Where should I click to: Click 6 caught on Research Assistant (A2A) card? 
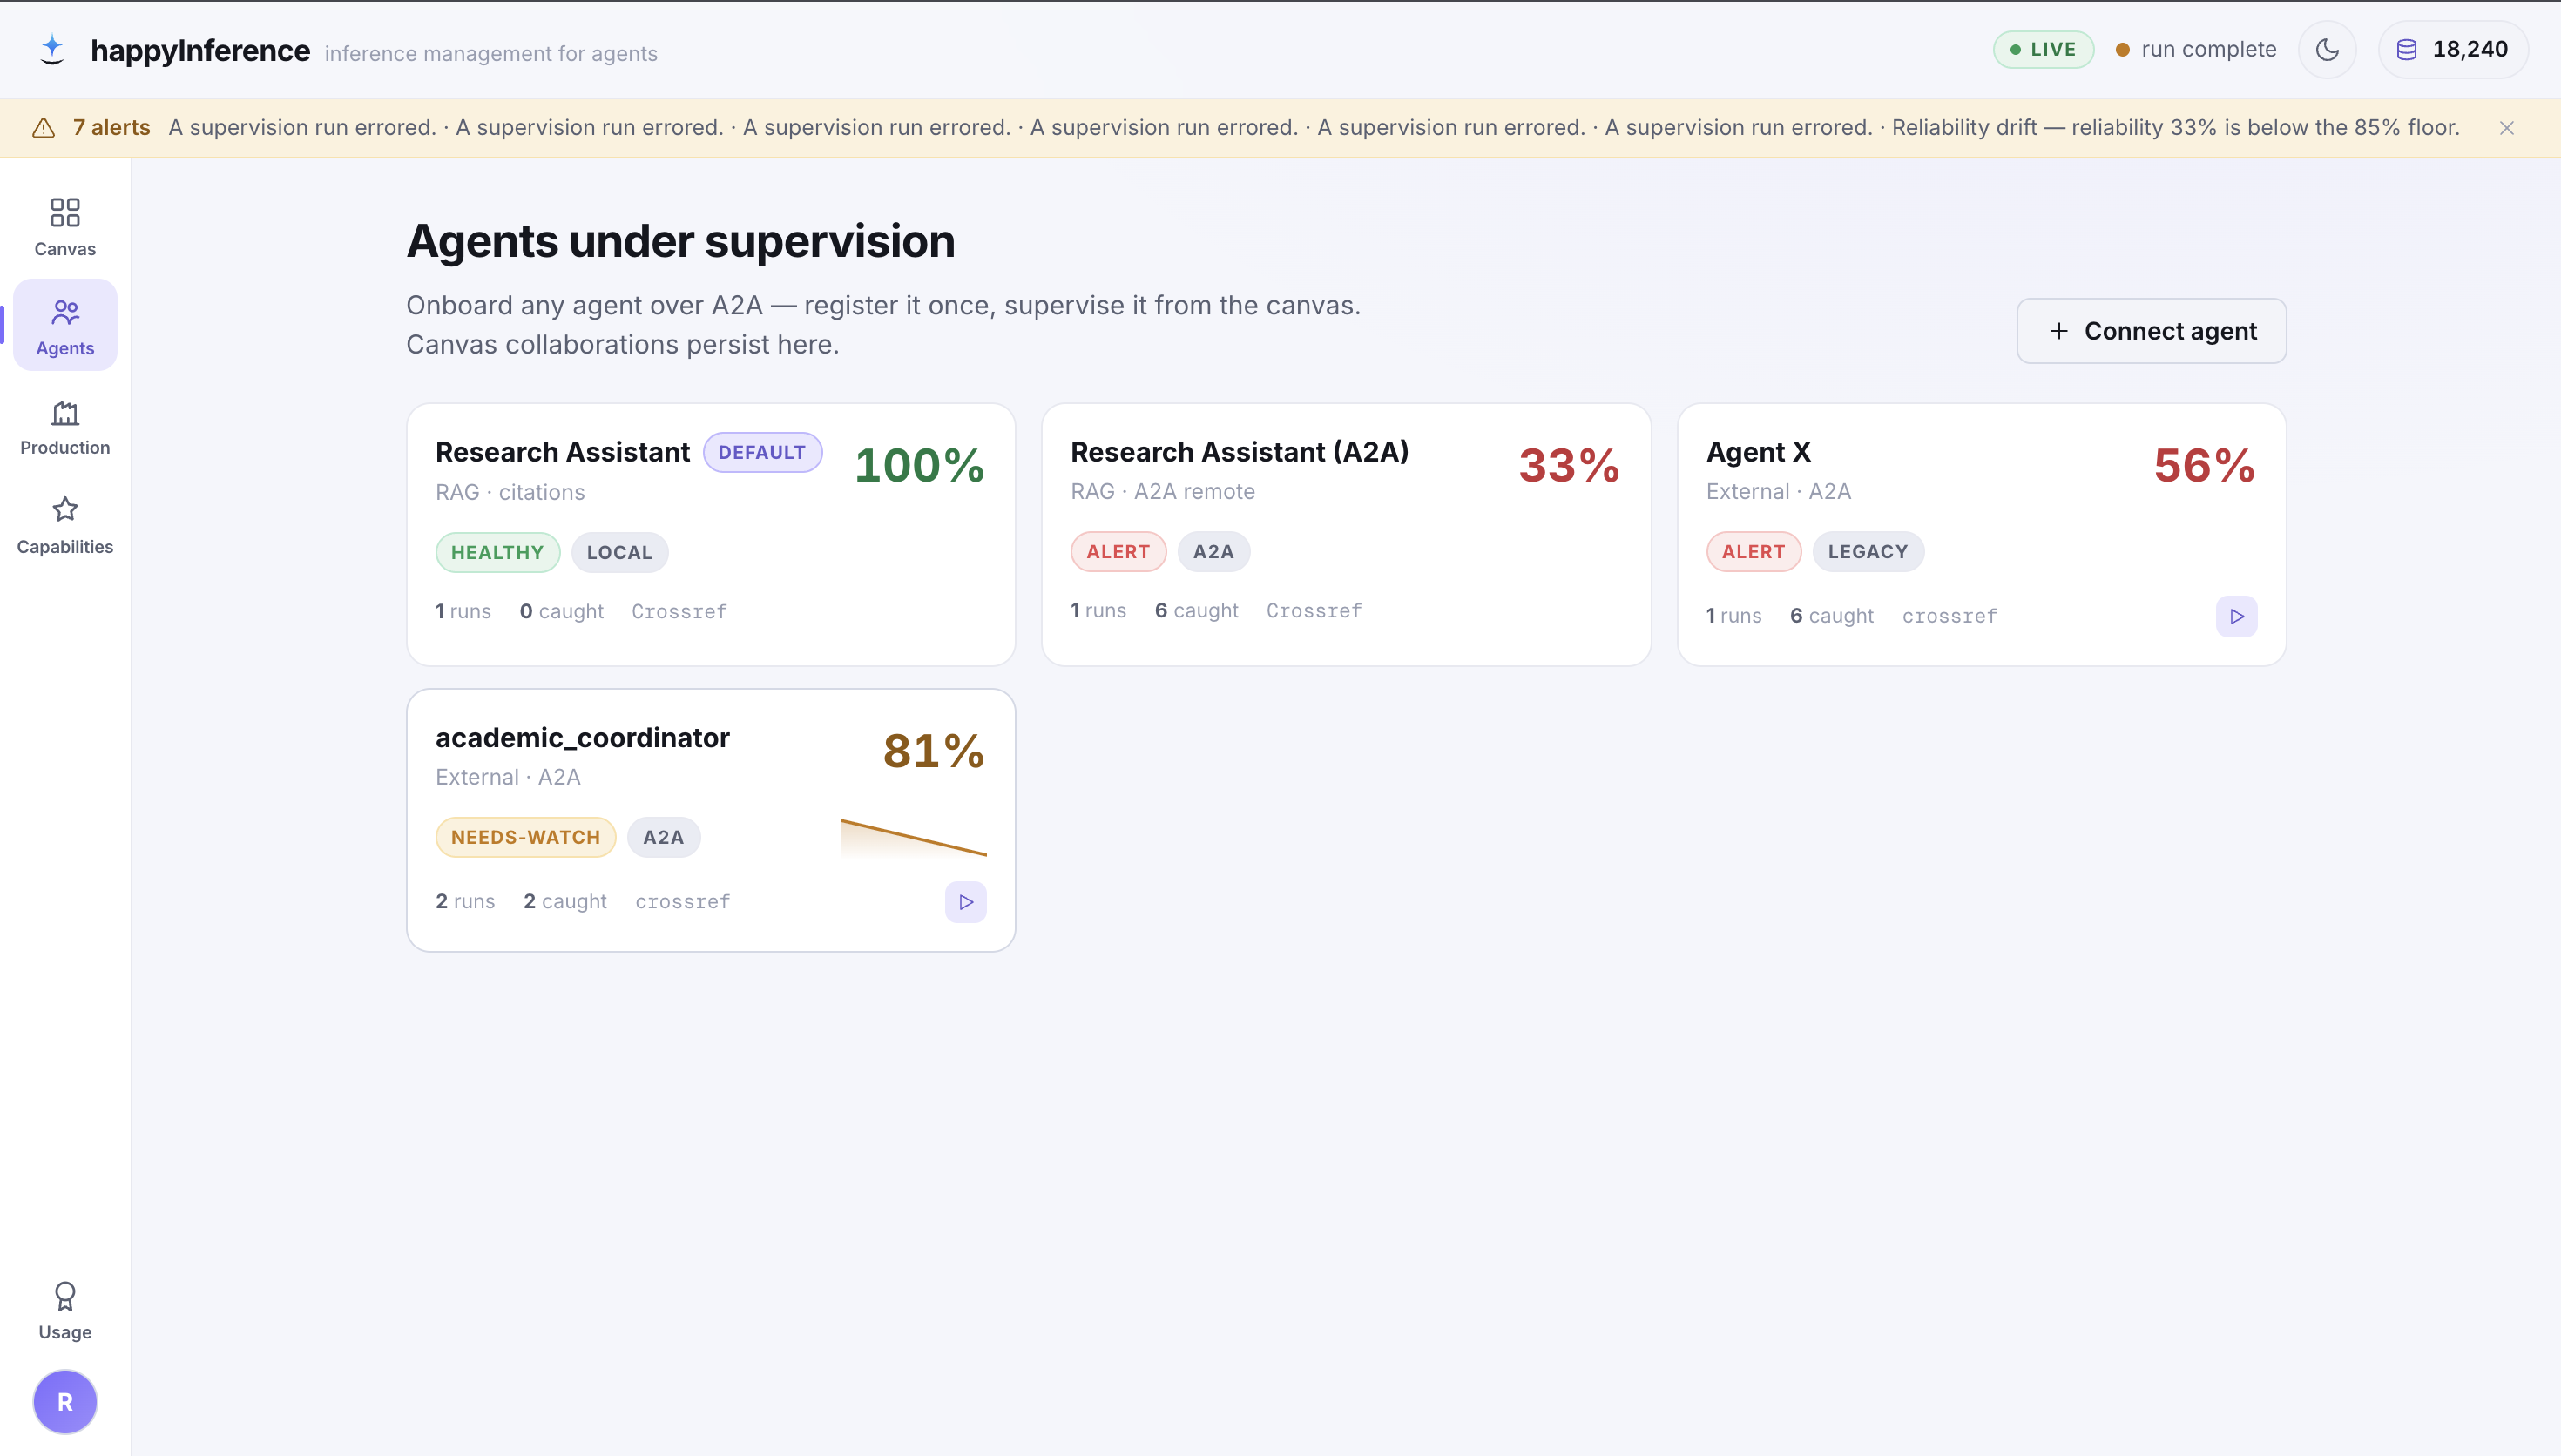[1196, 610]
